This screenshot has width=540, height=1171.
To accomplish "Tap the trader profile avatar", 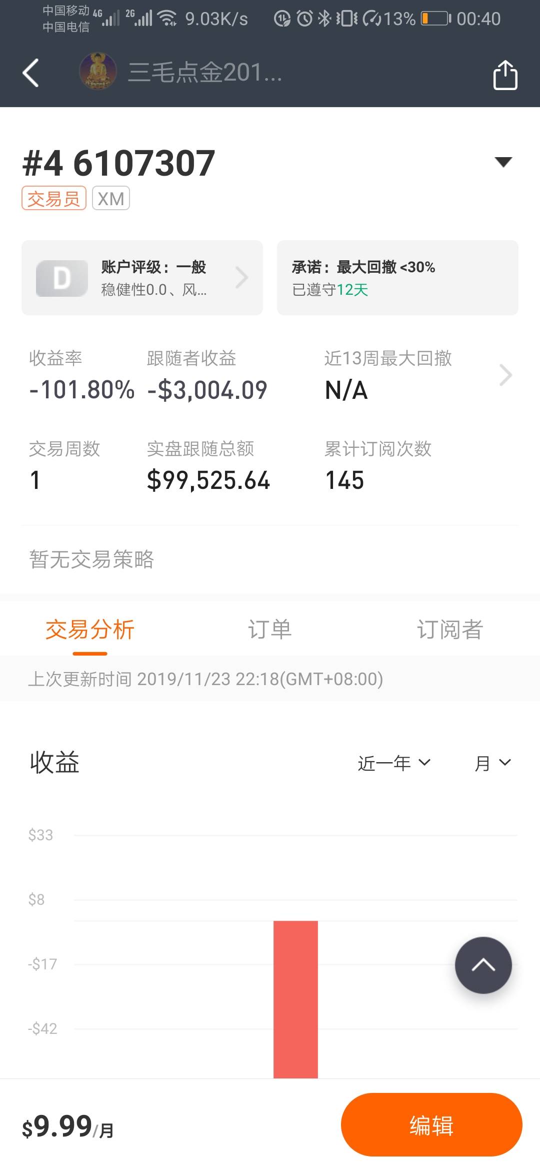I will (x=98, y=72).
